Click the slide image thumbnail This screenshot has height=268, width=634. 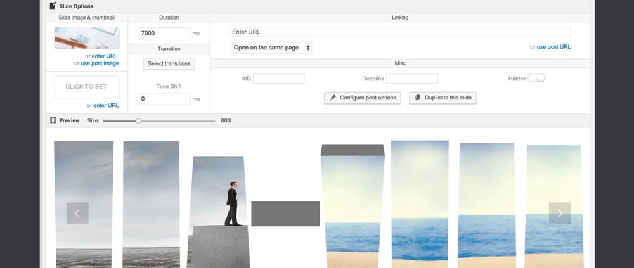(87, 38)
